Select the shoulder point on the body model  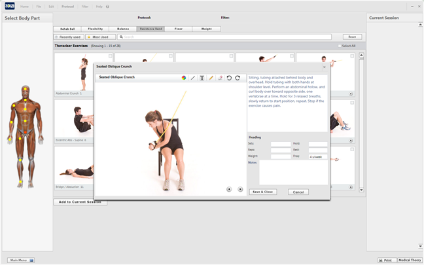14,105
